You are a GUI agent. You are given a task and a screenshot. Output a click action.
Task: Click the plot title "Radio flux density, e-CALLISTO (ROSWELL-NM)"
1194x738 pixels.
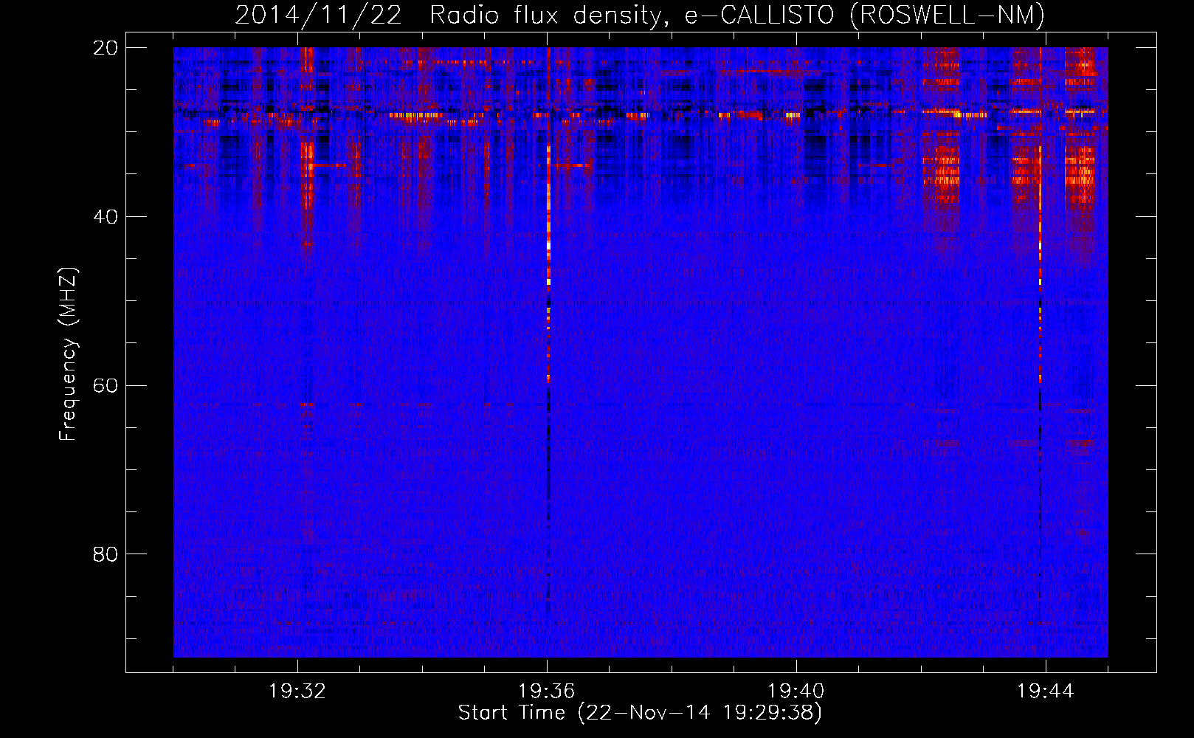(737, 15)
